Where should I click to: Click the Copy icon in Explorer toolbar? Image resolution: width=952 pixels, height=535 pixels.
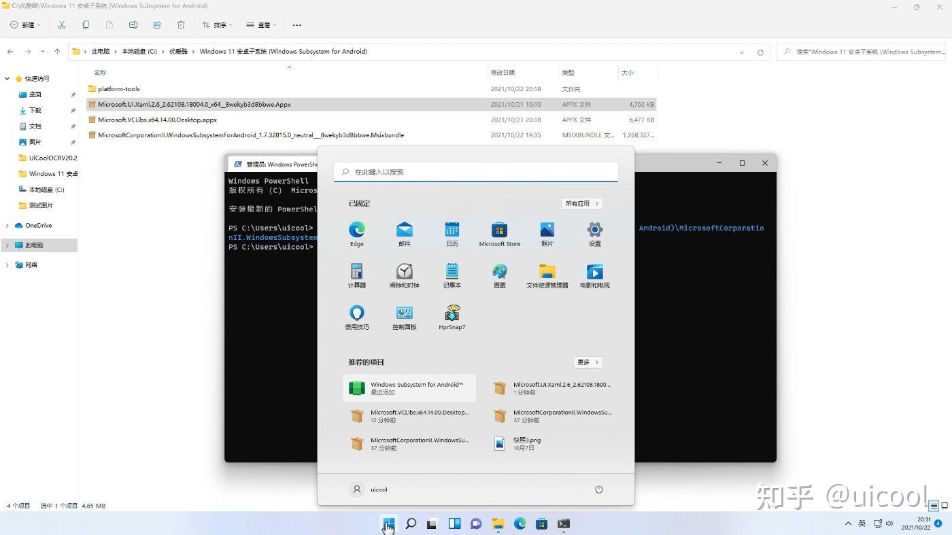click(x=86, y=25)
